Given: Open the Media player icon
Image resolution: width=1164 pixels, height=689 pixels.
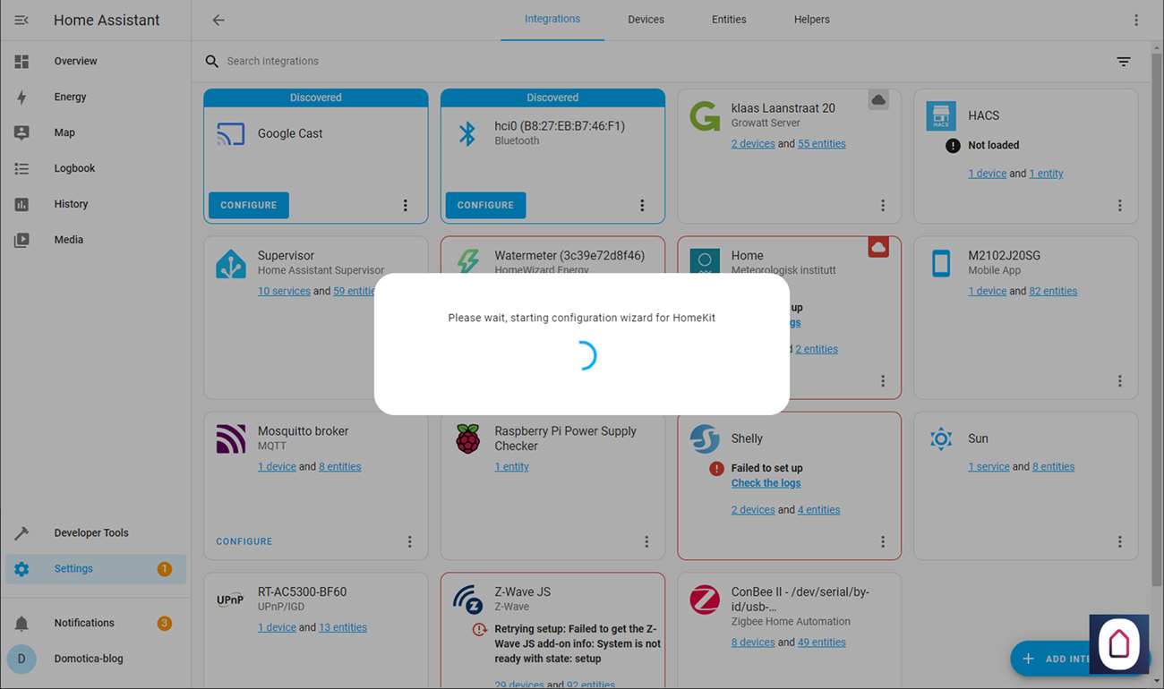Looking at the screenshot, I should pos(21,240).
